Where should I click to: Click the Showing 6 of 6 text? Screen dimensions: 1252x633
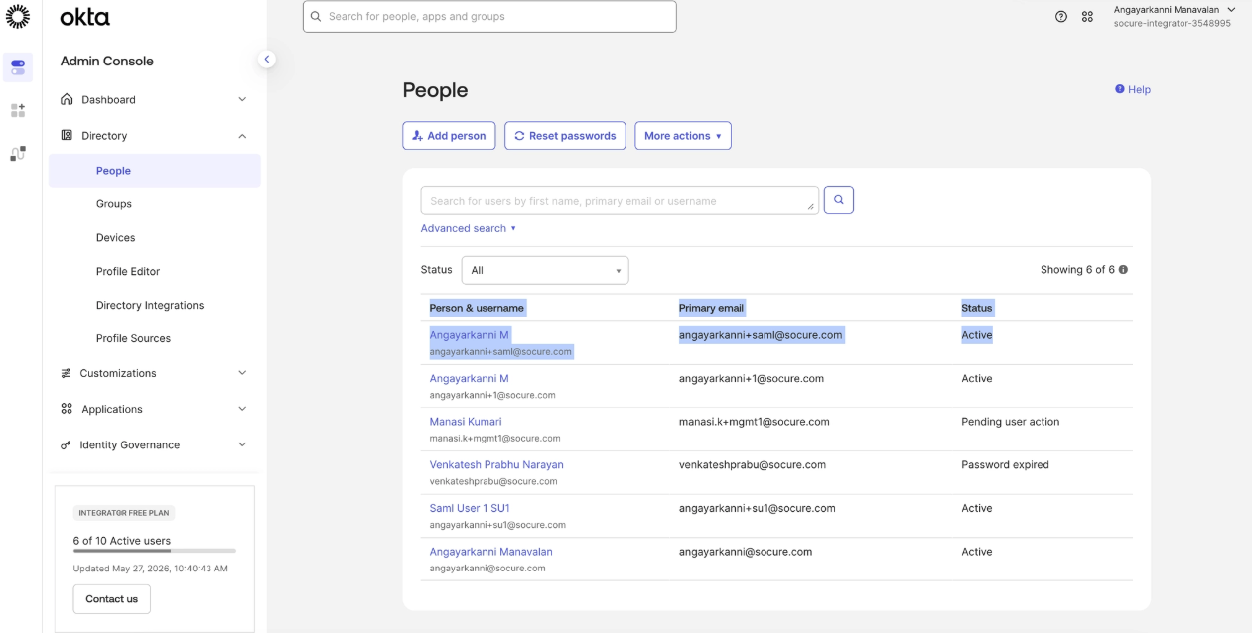[x=1077, y=270]
